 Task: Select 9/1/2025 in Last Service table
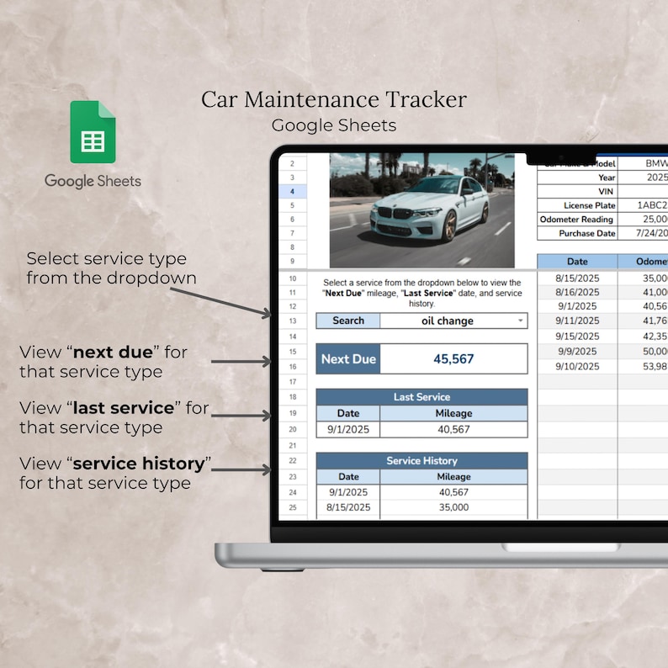[348, 429]
